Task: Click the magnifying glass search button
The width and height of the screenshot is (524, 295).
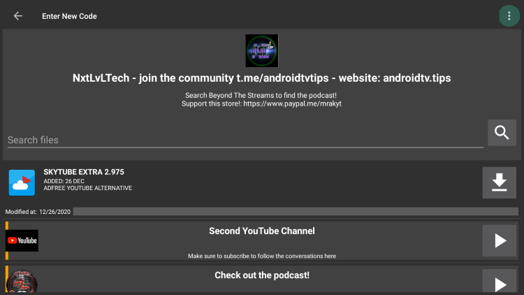Action: tap(502, 133)
